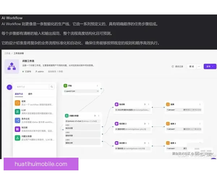Screen dimensions: 217x174
Task: Open the first 知识库 node kebab menu
Action: pos(149,104)
